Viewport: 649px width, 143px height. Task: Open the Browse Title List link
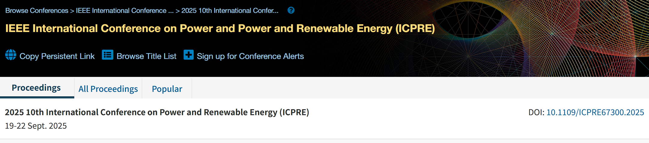[147, 56]
